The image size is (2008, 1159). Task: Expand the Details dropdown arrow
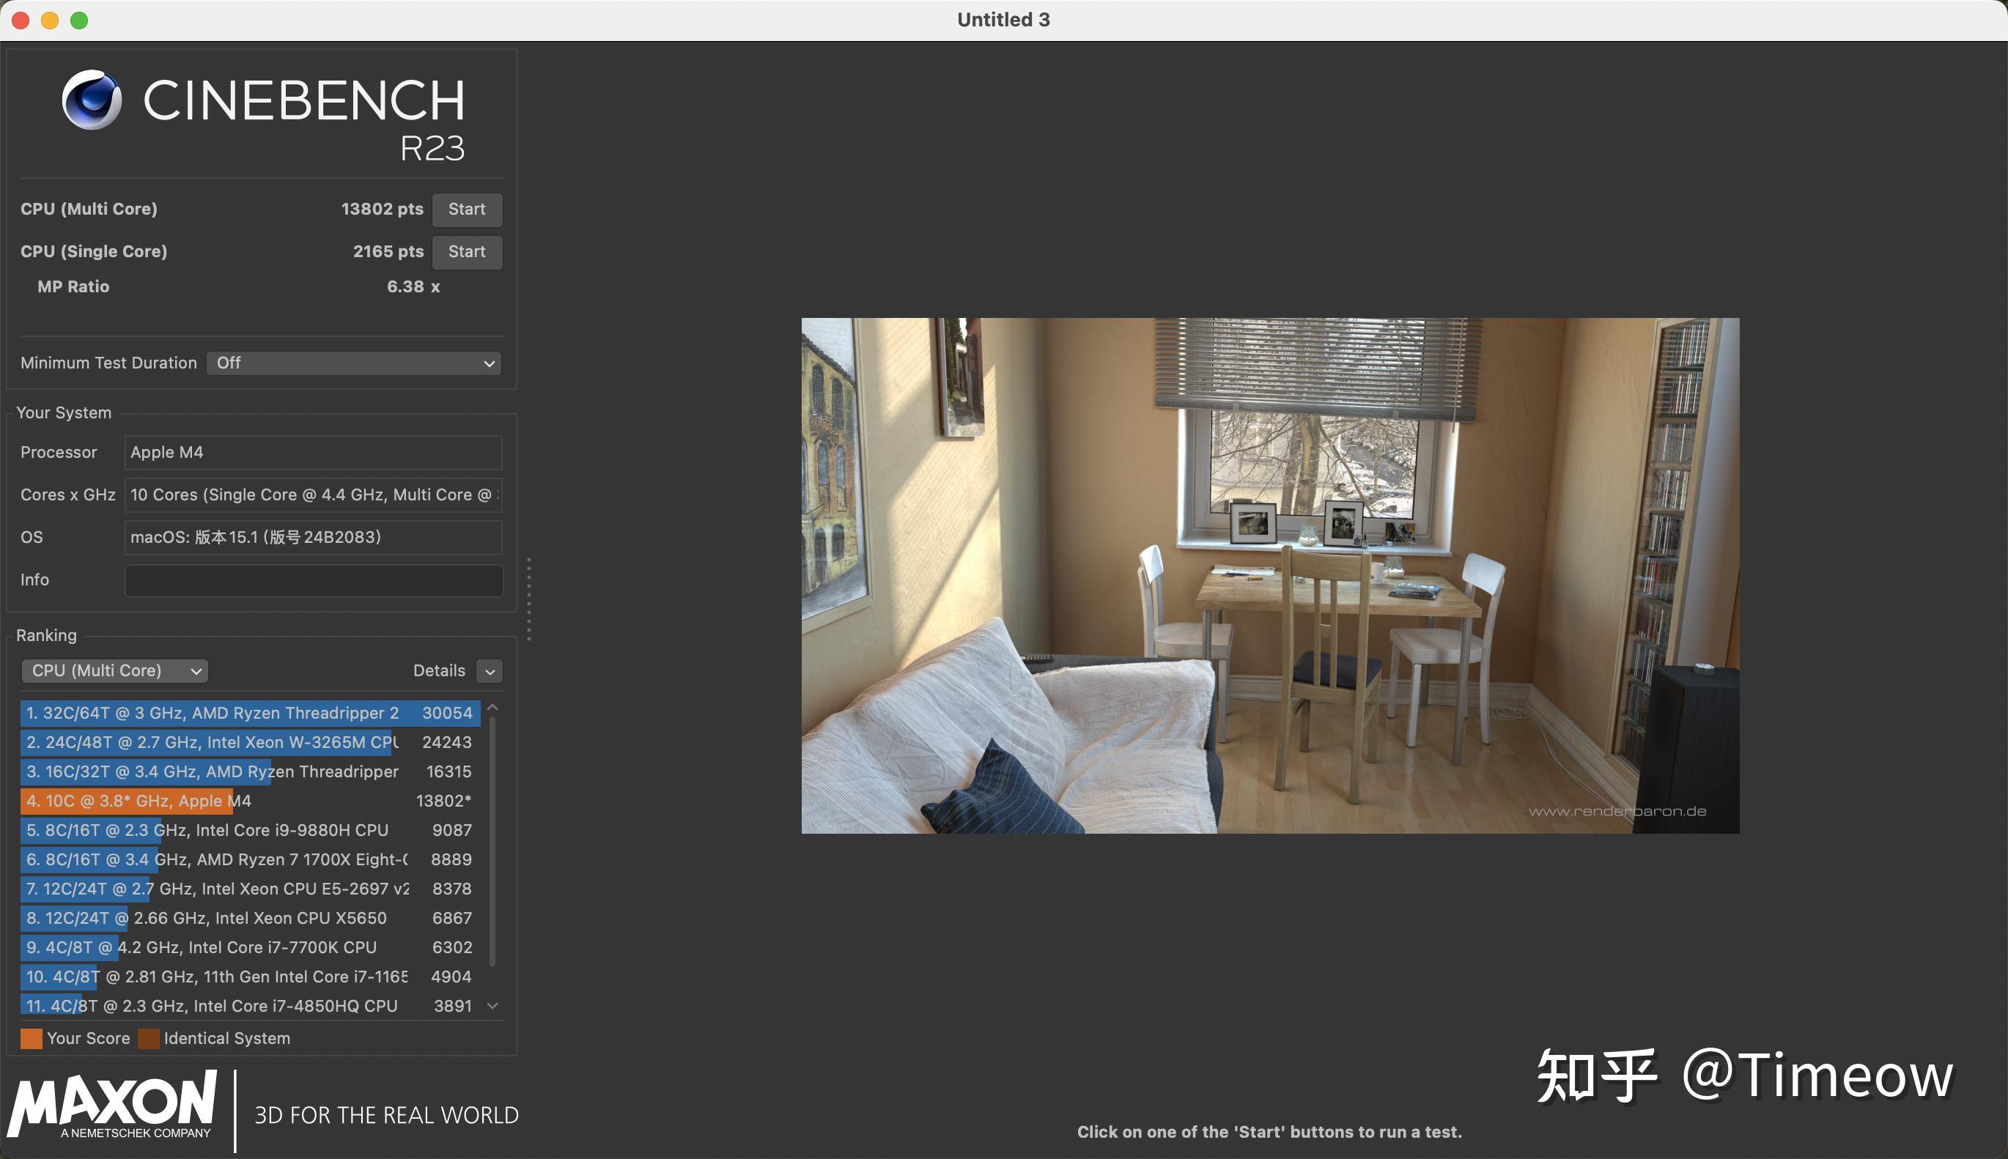[490, 671]
